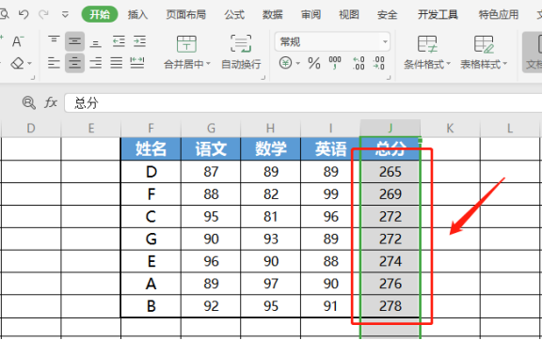Click the redo arrow icon
Image resolution: width=542 pixels, height=340 pixels.
pos(43,14)
